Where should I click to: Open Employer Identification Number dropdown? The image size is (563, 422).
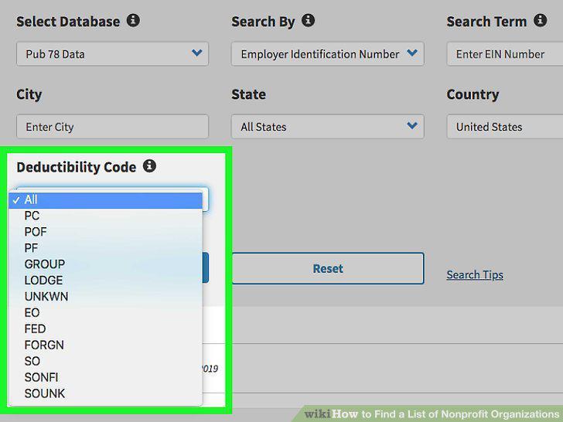coord(327,54)
